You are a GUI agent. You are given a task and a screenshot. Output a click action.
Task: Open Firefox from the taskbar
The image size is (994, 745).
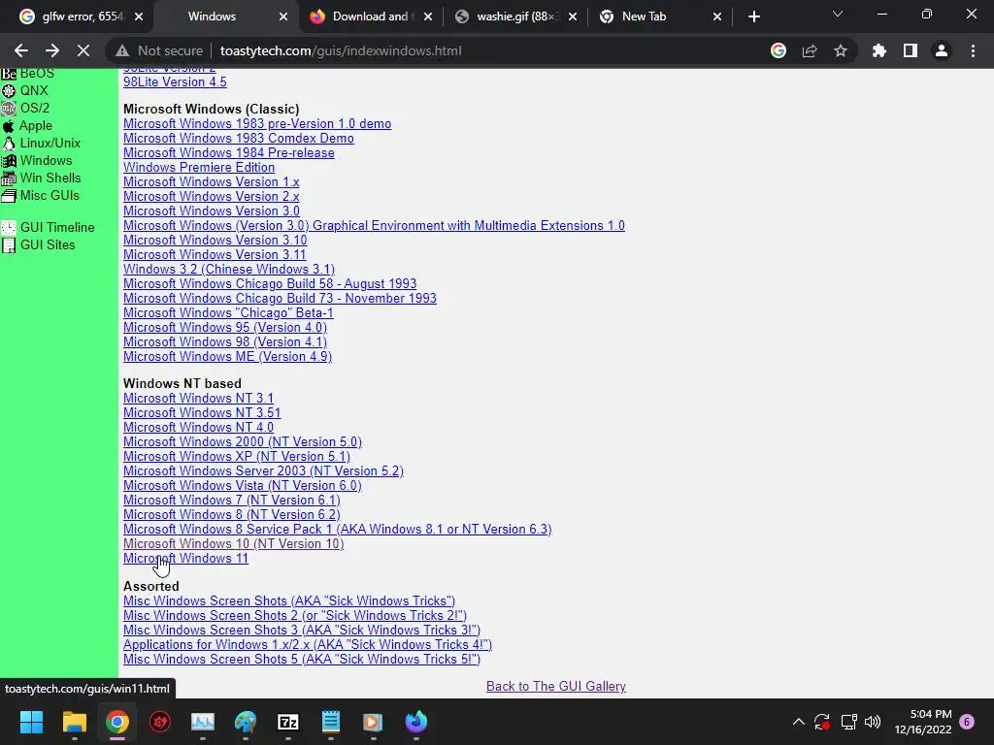click(x=415, y=722)
